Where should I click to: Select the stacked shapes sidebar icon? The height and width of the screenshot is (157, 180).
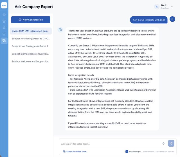(x=4, y=28)
